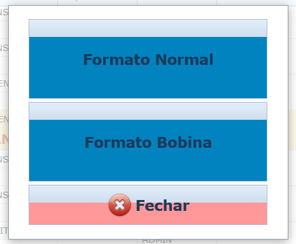Select the partially hidden ADMIN cell behind dialog
This screenshot has width=296, height=244.
157,241
